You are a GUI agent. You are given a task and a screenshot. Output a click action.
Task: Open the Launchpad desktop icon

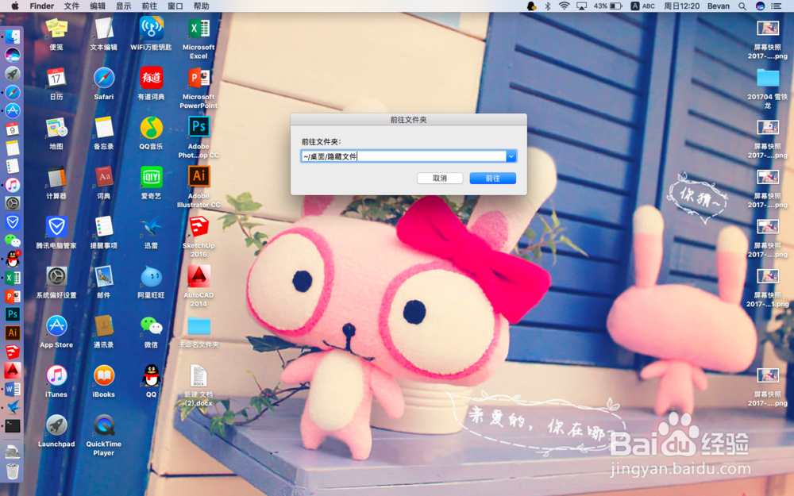coord(56,425)
